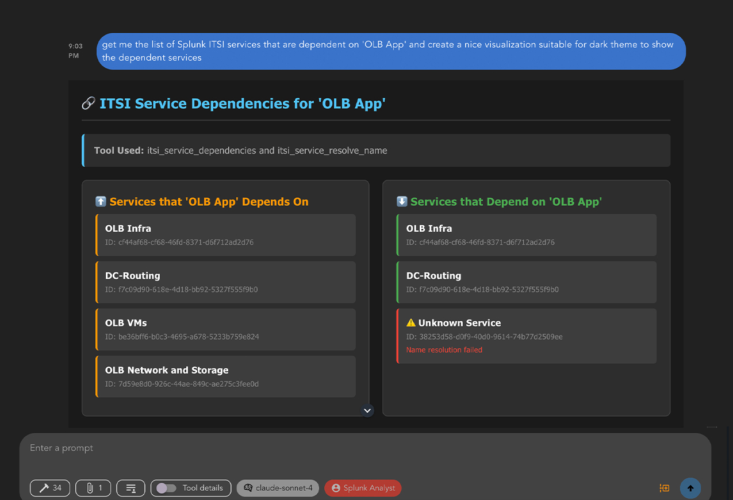Click the blue send arrow button
The width and height of the screenshot is (733, 500).
coord(690,488)
